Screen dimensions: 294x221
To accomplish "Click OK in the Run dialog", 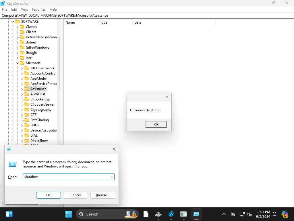I will [x=48, y=195].
